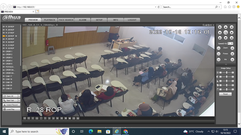Move PTZ camera diagonally up-right
241x135 pixels.
click(232, 27)
